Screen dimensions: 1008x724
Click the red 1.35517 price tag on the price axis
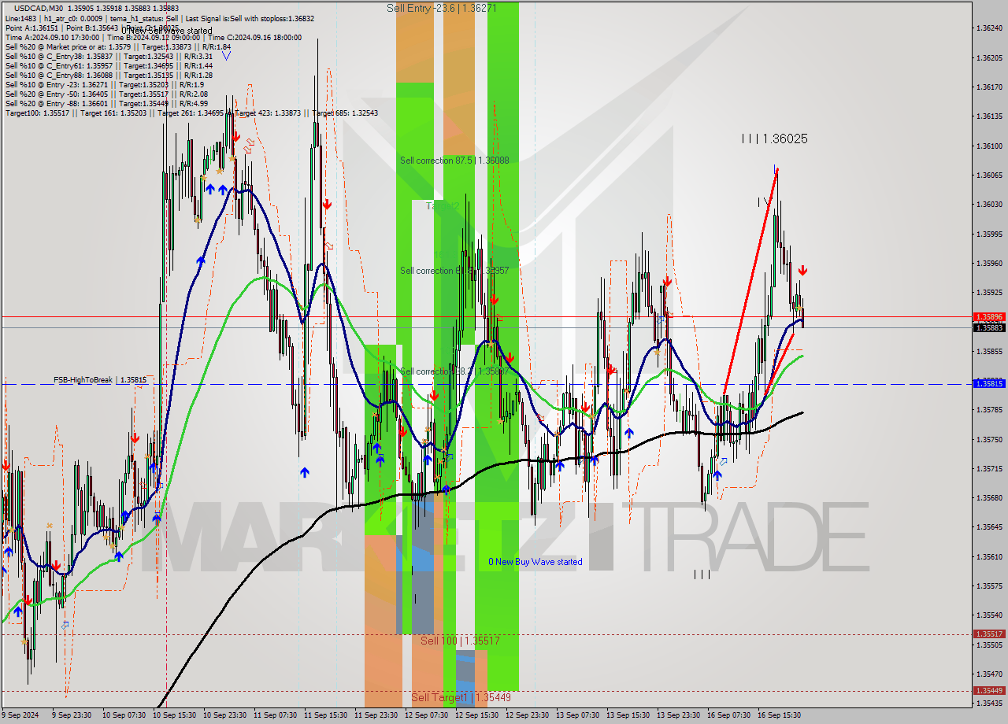988,634
